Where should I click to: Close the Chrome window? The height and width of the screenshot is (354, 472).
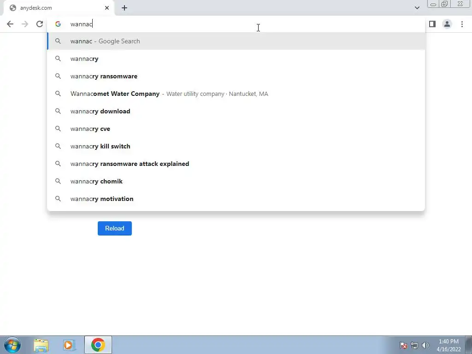[x=460, y=4]
